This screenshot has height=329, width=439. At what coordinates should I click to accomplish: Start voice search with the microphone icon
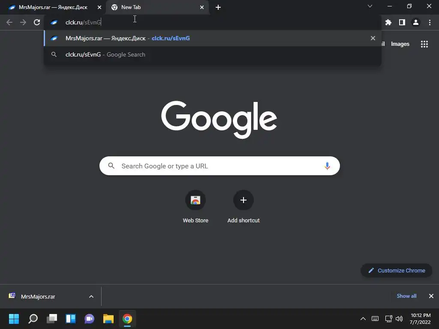(327, 166)
